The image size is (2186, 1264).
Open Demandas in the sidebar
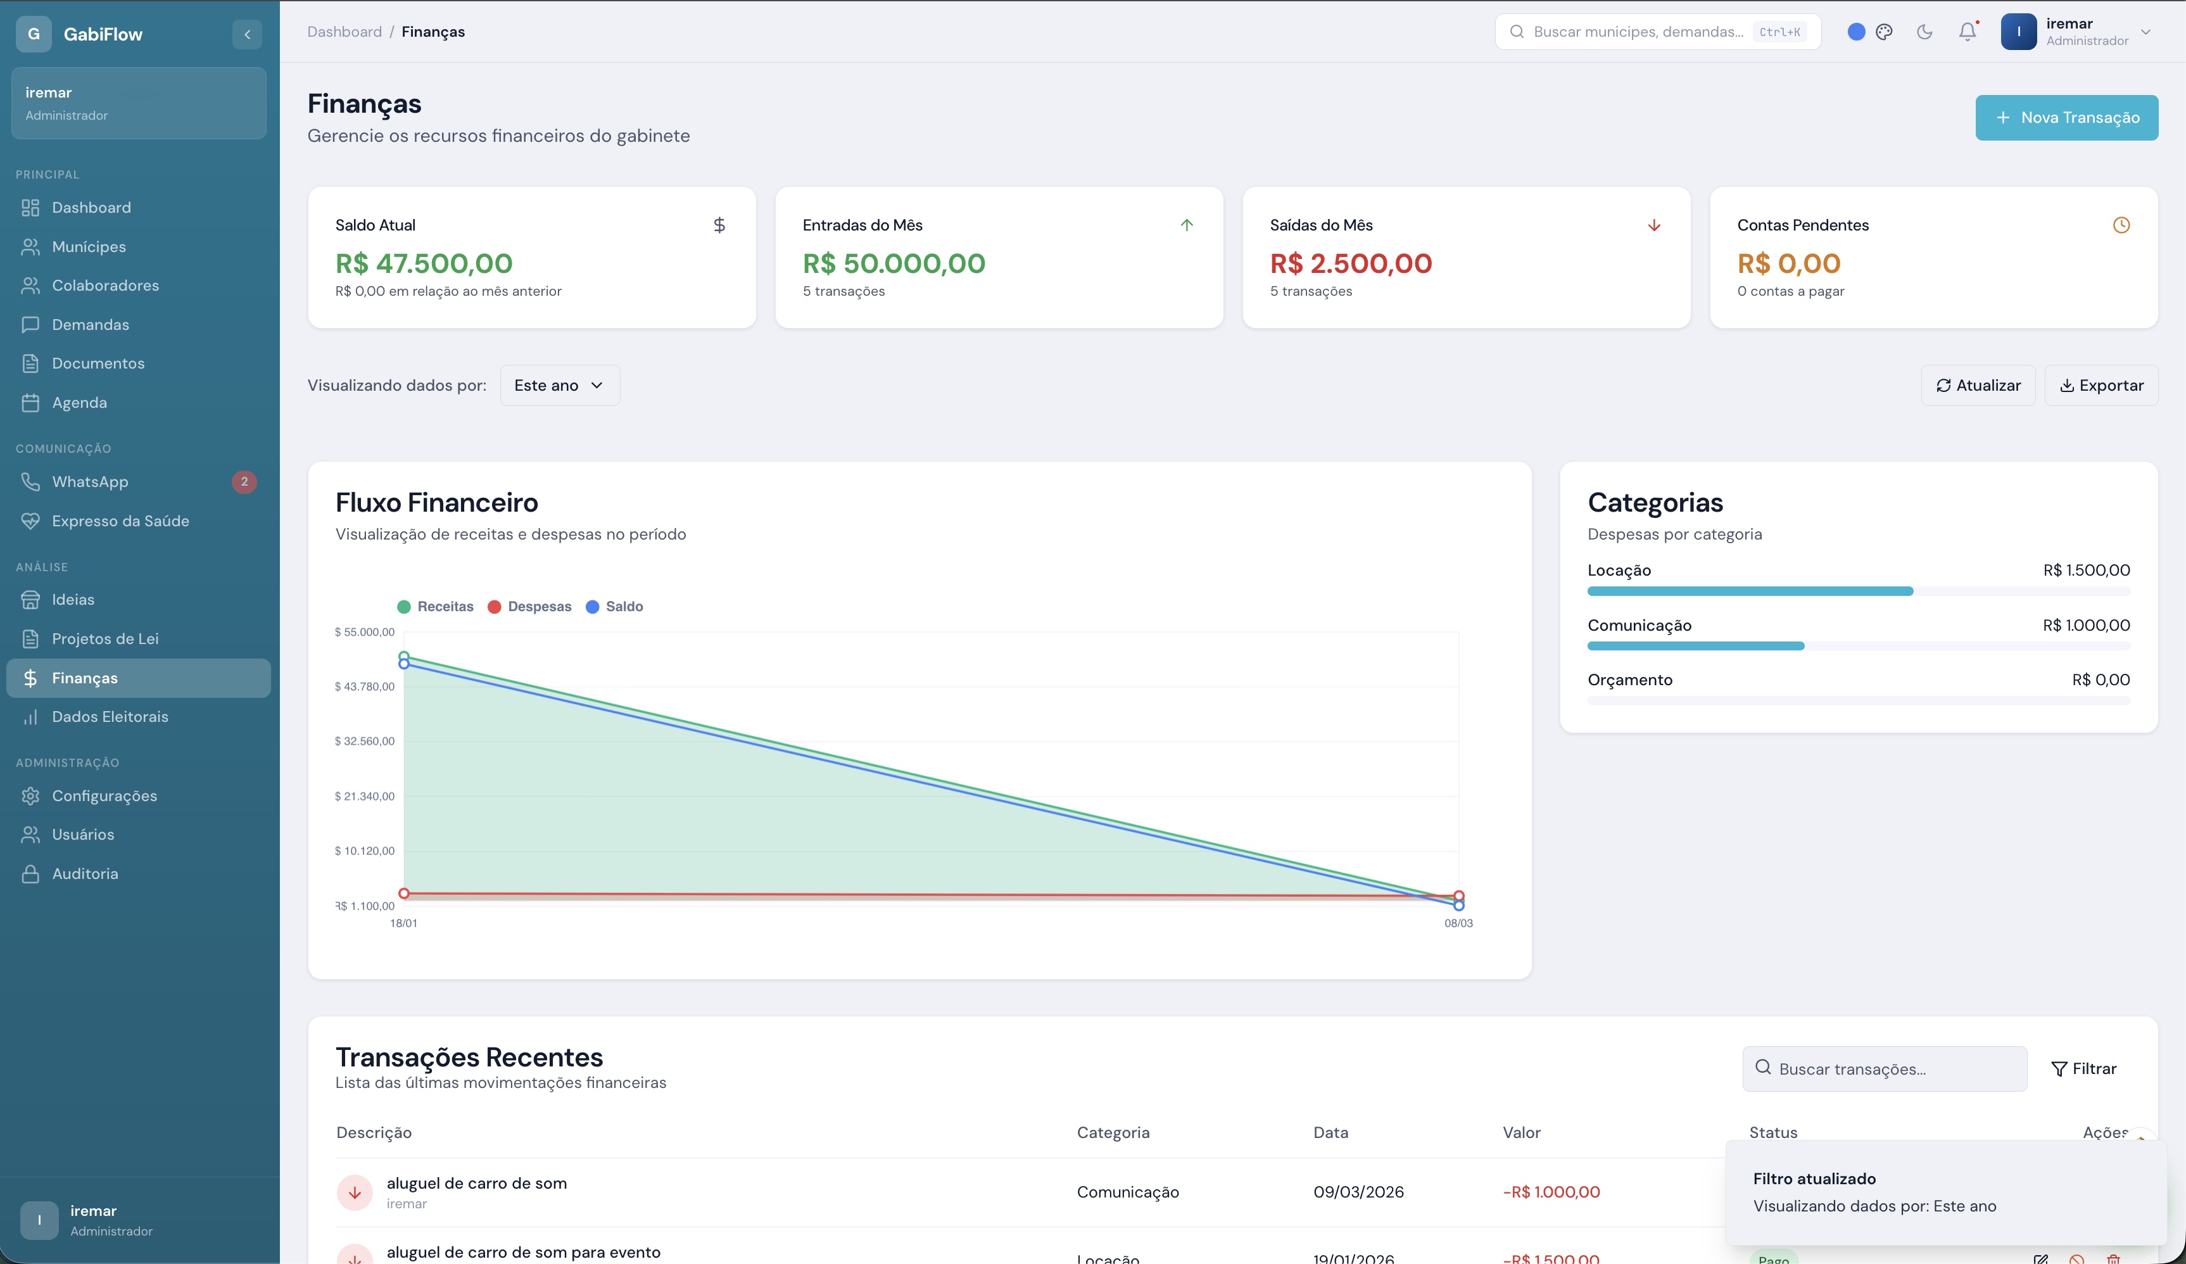[139, 324]
